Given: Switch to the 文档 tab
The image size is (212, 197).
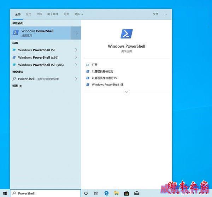Looking at the screenshot, I should tap(39, 14).
